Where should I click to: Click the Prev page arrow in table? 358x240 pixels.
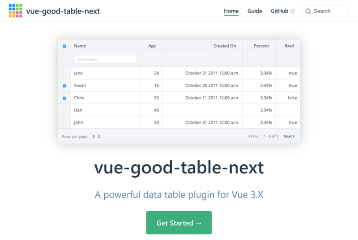click(249, 137)
